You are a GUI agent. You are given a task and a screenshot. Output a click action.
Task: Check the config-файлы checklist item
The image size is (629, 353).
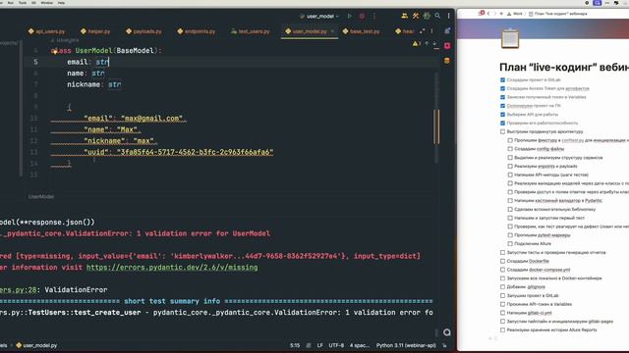click(x=510, y=149)
